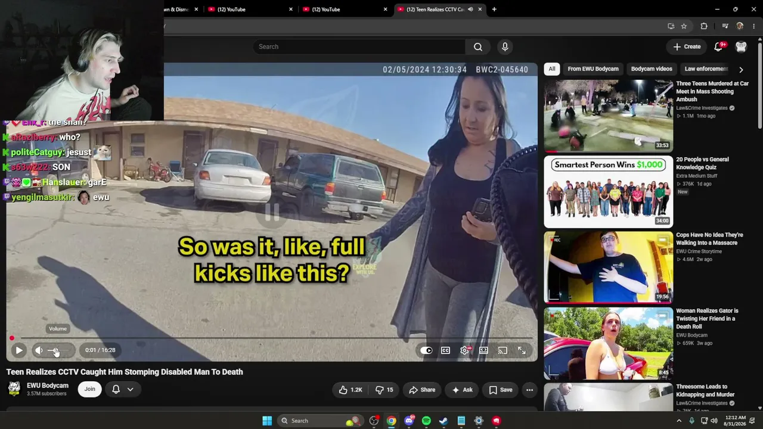Screen dimensions: 763x429
Task: Save the video to a playlist
Action: (501, 390)
